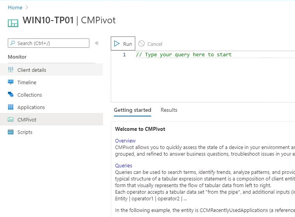Viewport: 295px width, 217px height.
Task: Select Scripts from the Monitor menu
Action: point(25,132)
